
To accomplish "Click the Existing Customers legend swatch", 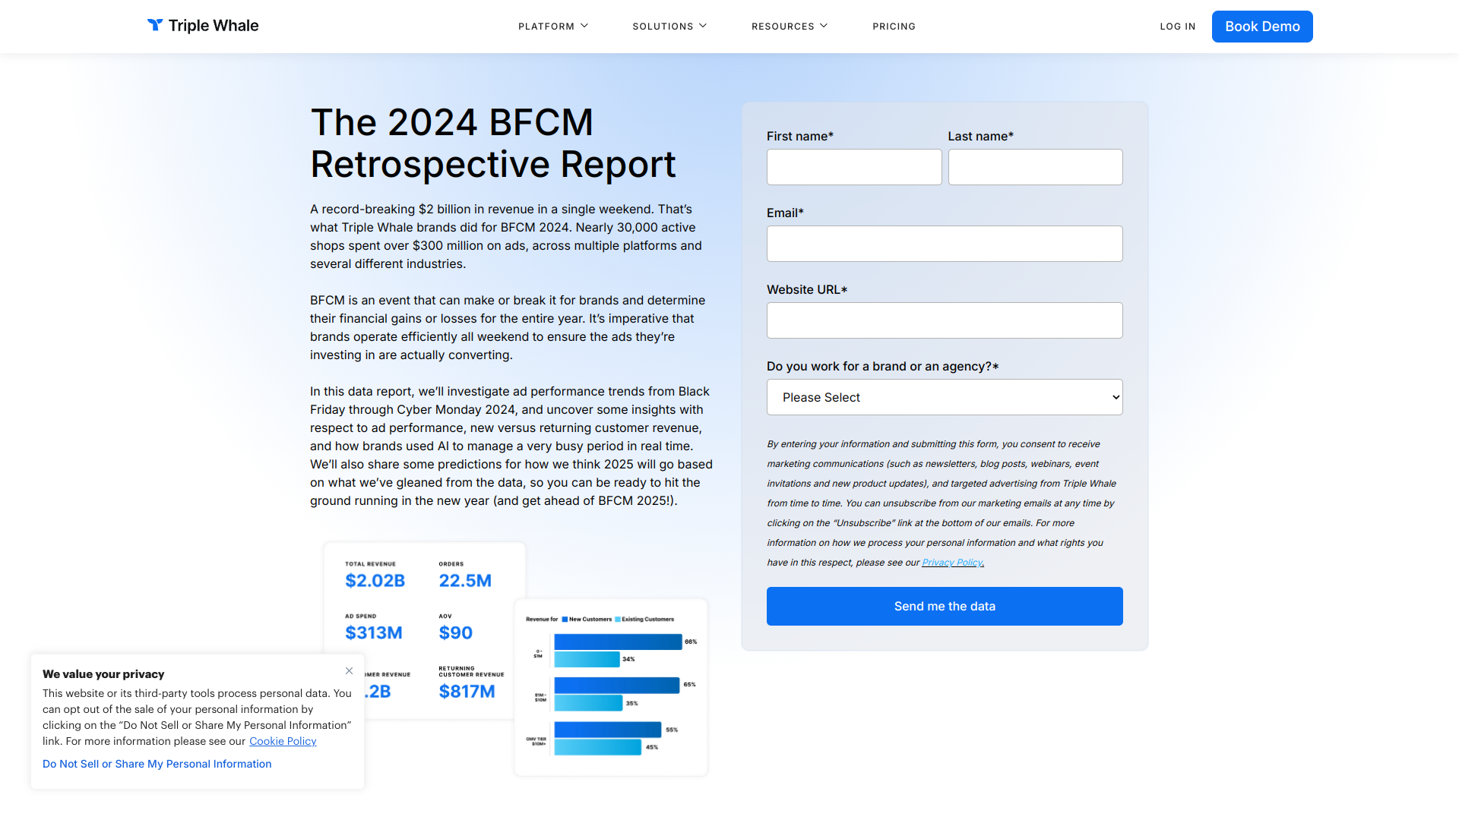I will click(618, 620).
